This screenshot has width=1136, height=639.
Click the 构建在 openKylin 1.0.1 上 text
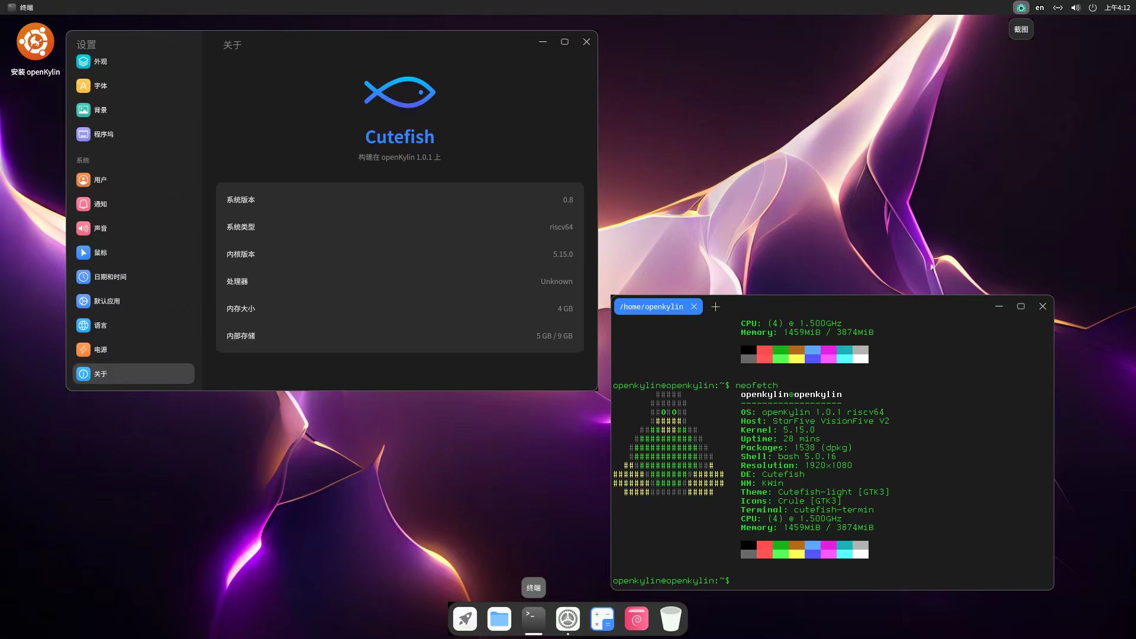(399, 157)
